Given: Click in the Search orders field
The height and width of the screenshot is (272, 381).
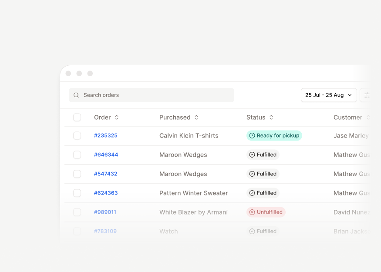Looking at the screenshot, I should pyautogui.click(x=152, y=95).
